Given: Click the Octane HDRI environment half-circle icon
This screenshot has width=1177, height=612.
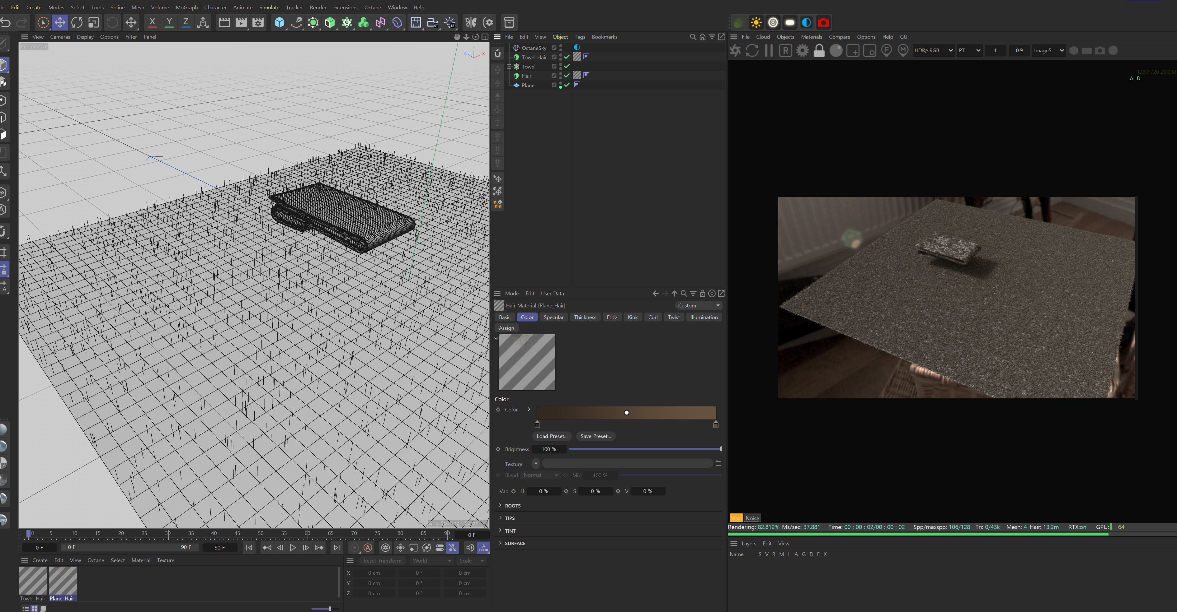Looking at the screenshot, I should tap(807, 22).
